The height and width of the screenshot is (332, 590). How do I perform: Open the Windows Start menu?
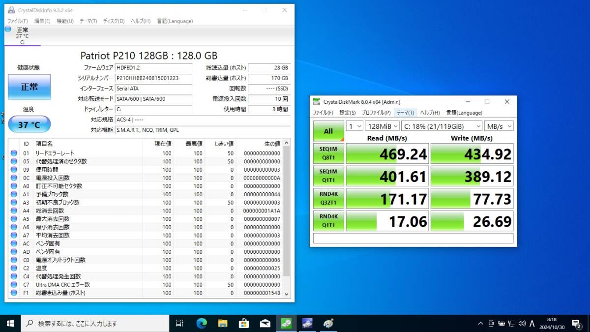10,323
